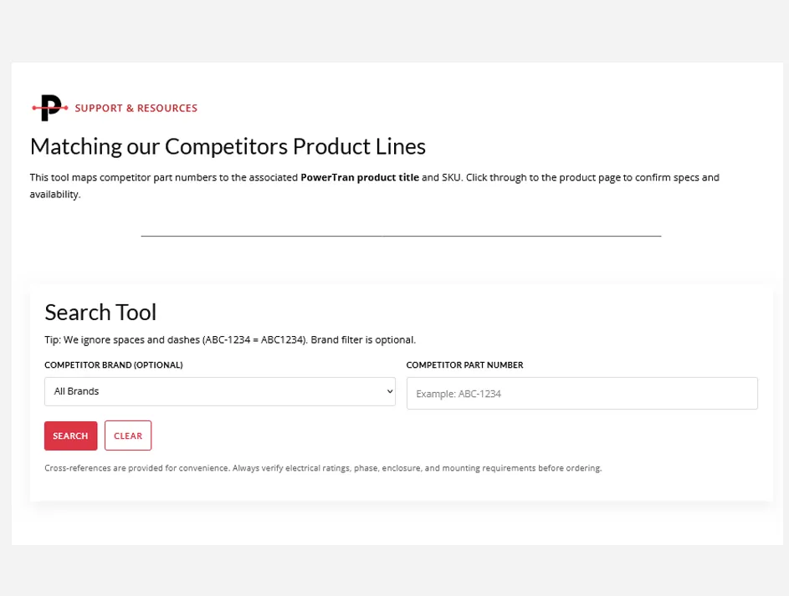Screen dimensions: 789x596
Task: Click the Matching our Competitors Product Lines heading
Action: [228, 147]
